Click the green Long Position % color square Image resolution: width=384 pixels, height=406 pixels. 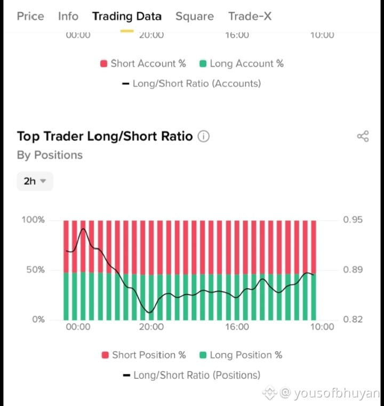(203, 355)
